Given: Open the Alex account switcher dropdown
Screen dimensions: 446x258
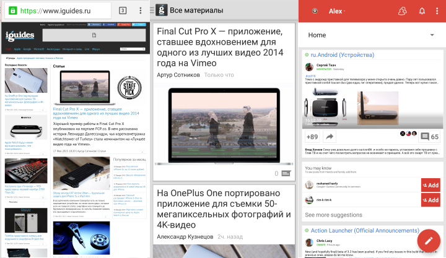Looking at the screenshot, I should click(x=337, y=11).
